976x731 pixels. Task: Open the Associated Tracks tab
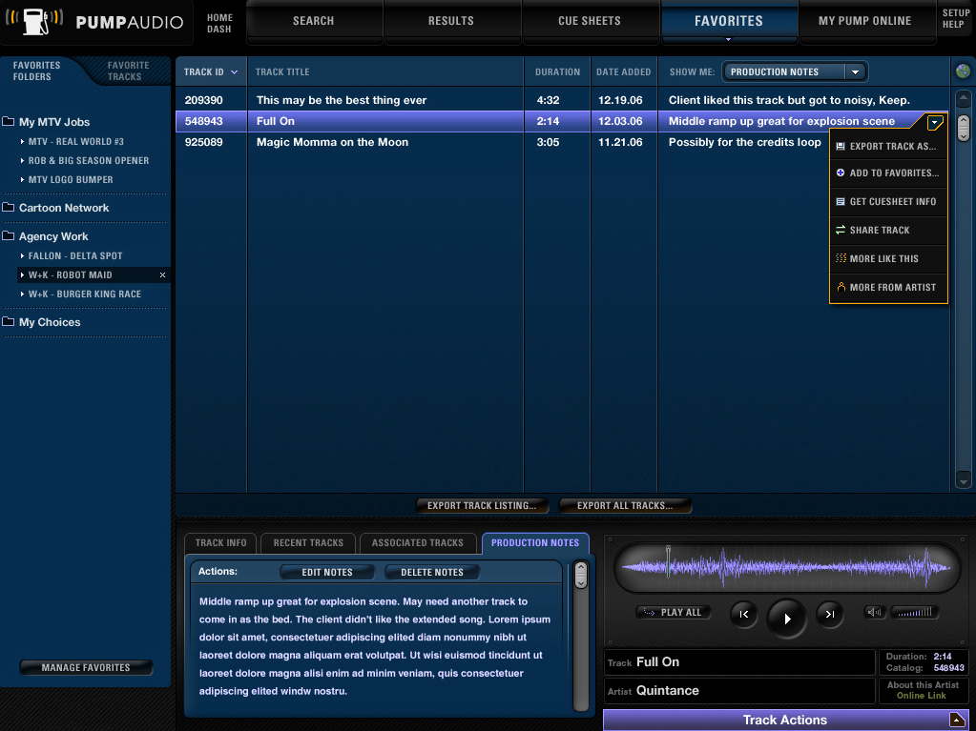(x=418, y=542)
